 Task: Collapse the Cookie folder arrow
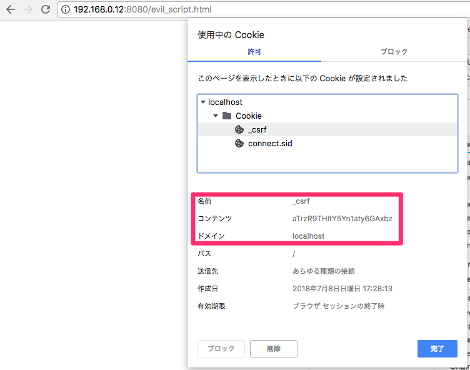tap(216, 116)
